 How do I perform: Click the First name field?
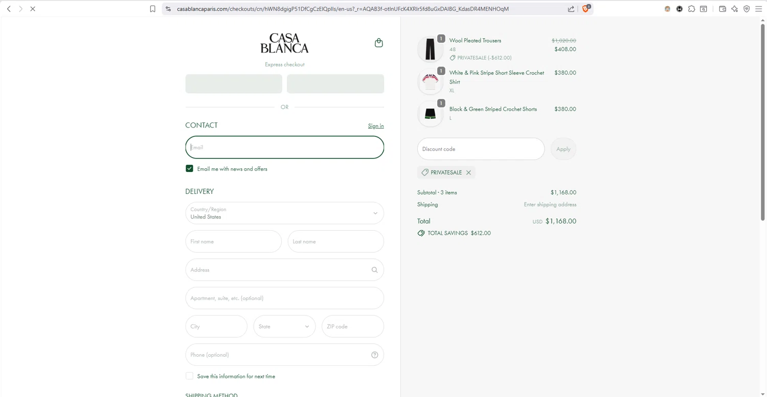click(x=234, y=241)
